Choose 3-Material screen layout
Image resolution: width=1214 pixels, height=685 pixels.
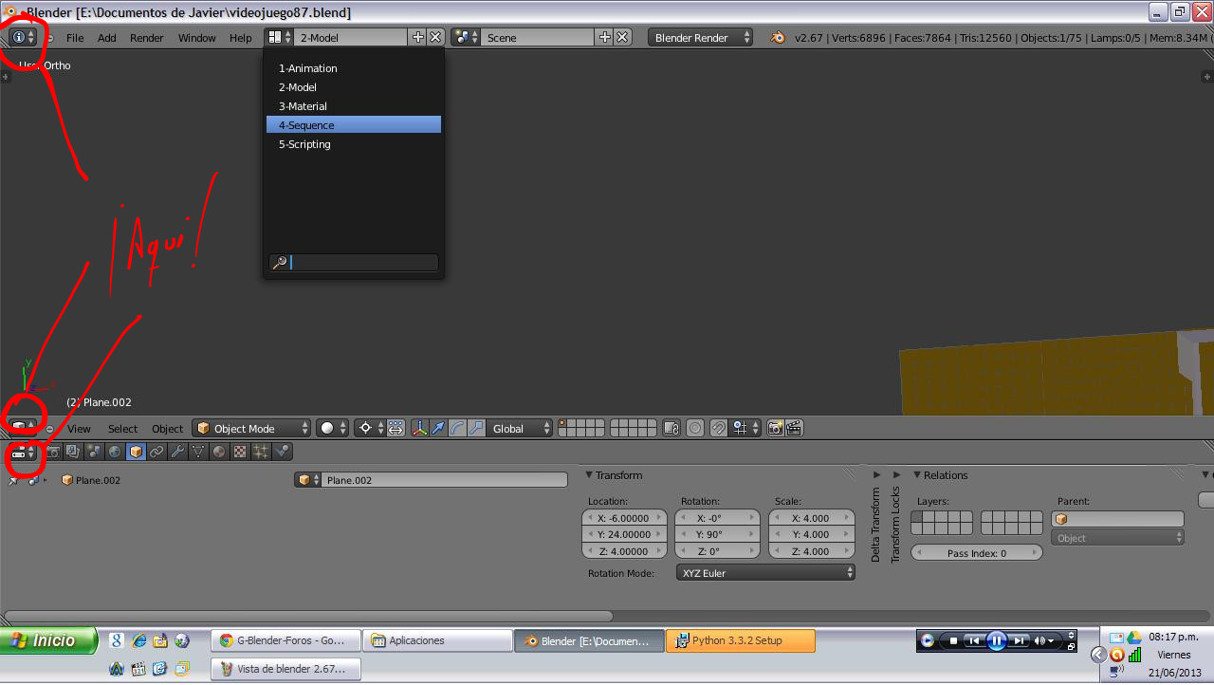pyautogui.click(x=354, y=106)
